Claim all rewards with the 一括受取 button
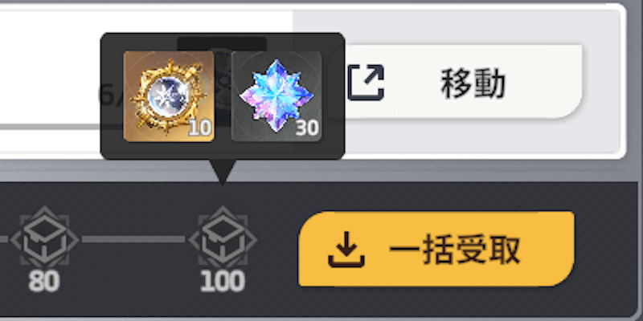The height and width of the screenshot is (321, 643). tap(436, 249)
